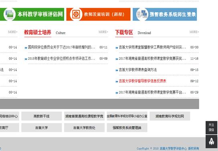Click arrow bullet beside 国务院学位委员会 news item
This screenshot has width=218, height=151.
point(26,48)
